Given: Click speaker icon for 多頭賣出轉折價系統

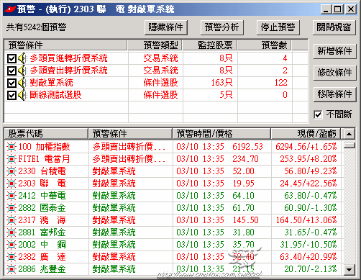Looking at the screenshot, I should pos(22,71).
